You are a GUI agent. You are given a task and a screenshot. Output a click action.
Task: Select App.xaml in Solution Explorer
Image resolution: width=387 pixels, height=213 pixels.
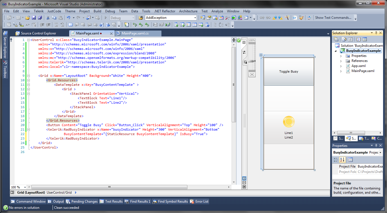[358, 66]
